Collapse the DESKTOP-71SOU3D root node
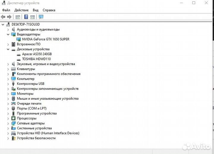214x154 pixels. tap(3, 24)
